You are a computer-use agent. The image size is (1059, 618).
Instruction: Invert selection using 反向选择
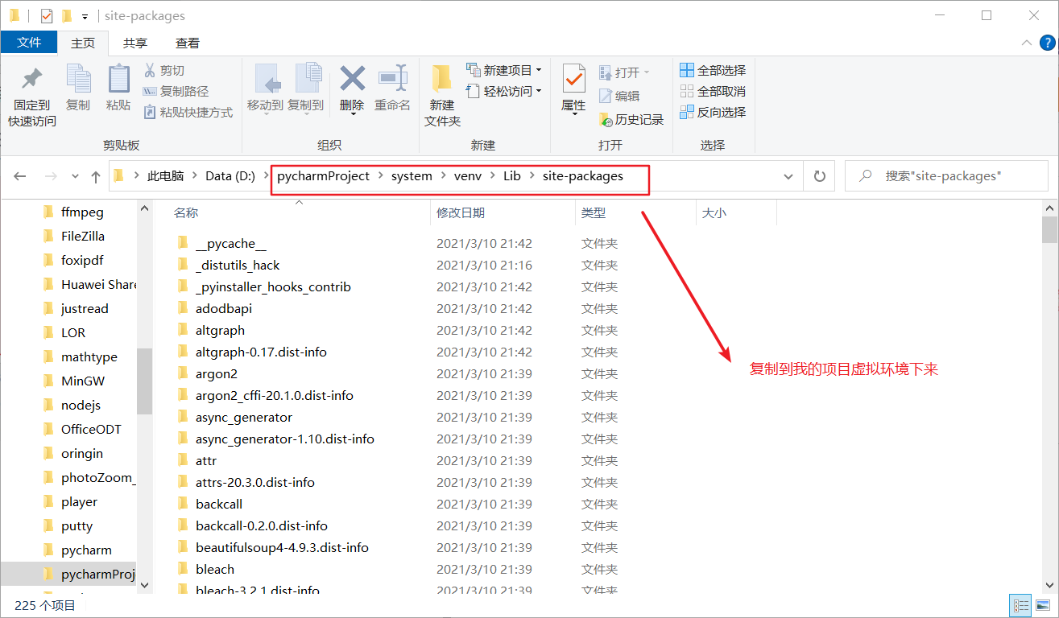[x=714, y=112]
